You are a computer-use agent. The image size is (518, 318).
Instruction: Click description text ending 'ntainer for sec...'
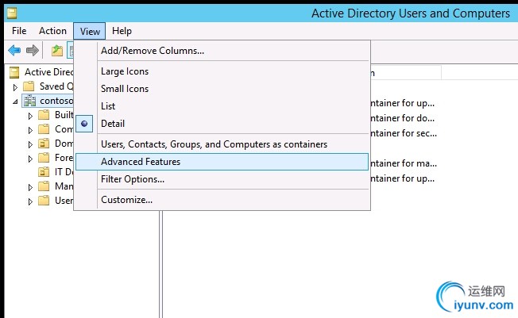404,133
